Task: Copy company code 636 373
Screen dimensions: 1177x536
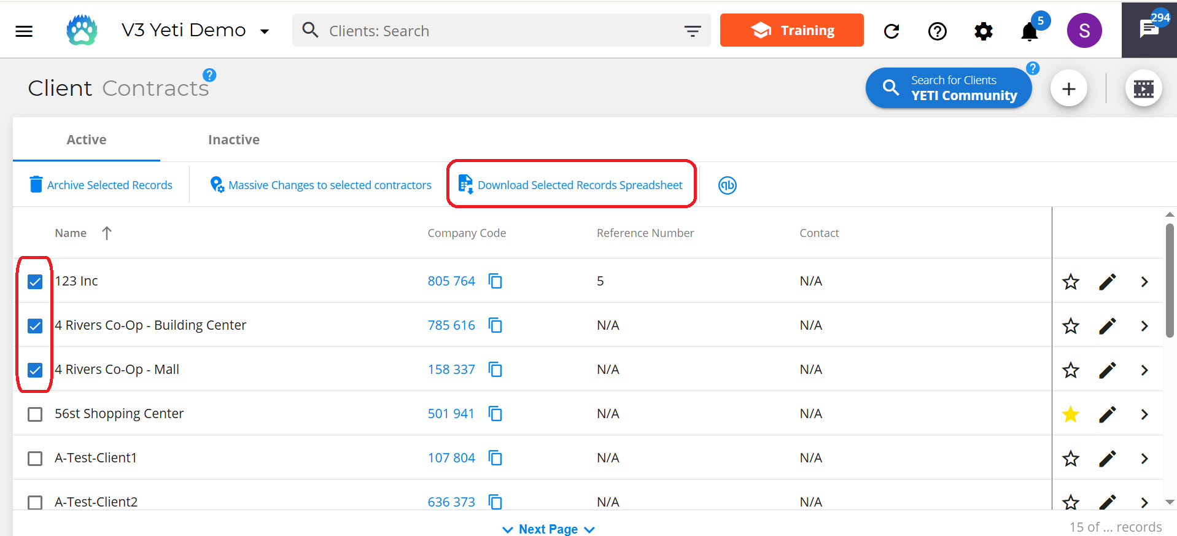Action: [495, 502]
